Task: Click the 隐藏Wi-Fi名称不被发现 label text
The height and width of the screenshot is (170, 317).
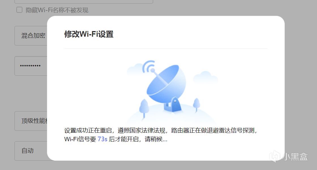Action: (57, 10)
